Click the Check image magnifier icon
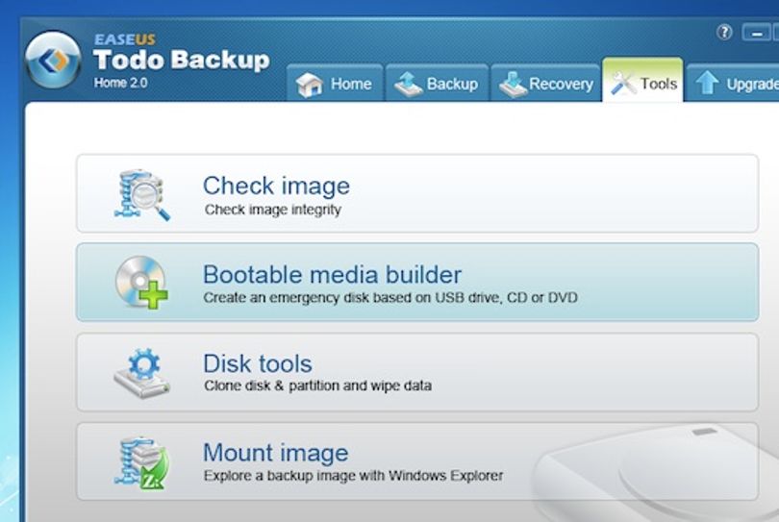Viewport: 779px width, 522px height. click(x=142, y=195)
